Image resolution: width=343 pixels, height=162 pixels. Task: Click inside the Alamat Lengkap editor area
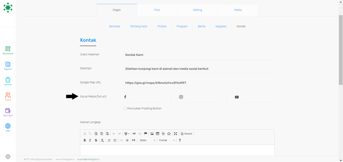177,150
